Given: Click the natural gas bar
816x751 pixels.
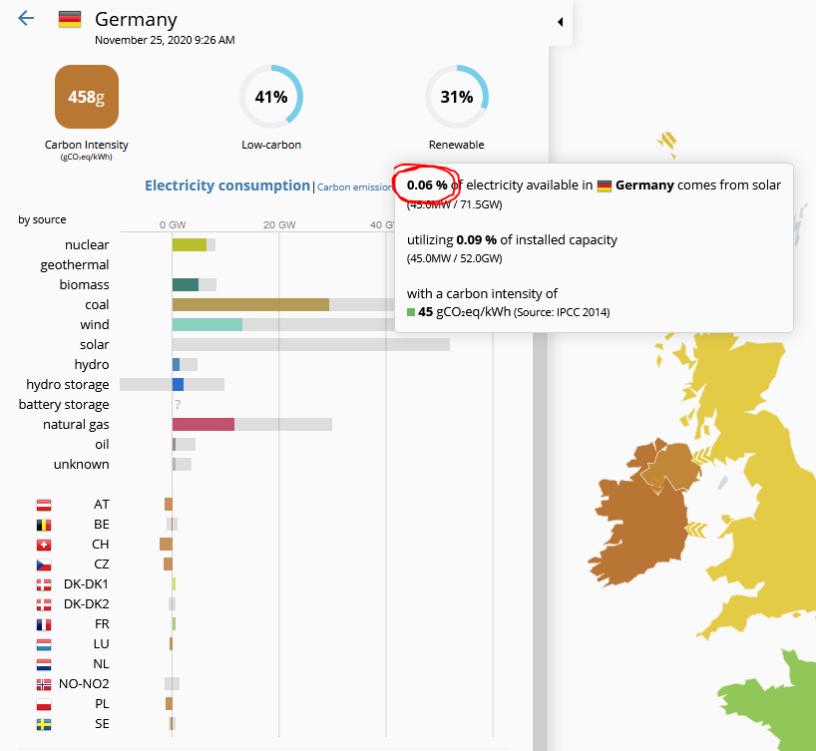Looking at the screenshot, I should (x=203, y=424).
